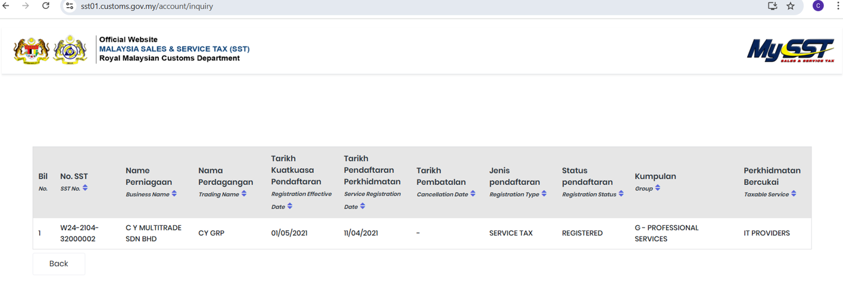Click the site information icon in address bar
This screenshot has height=293, width=843.
(x=70, y=6)
